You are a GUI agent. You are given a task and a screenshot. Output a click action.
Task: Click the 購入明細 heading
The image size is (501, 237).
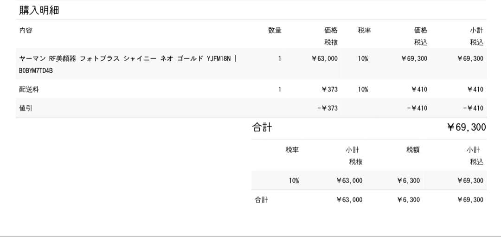(39, 10)
